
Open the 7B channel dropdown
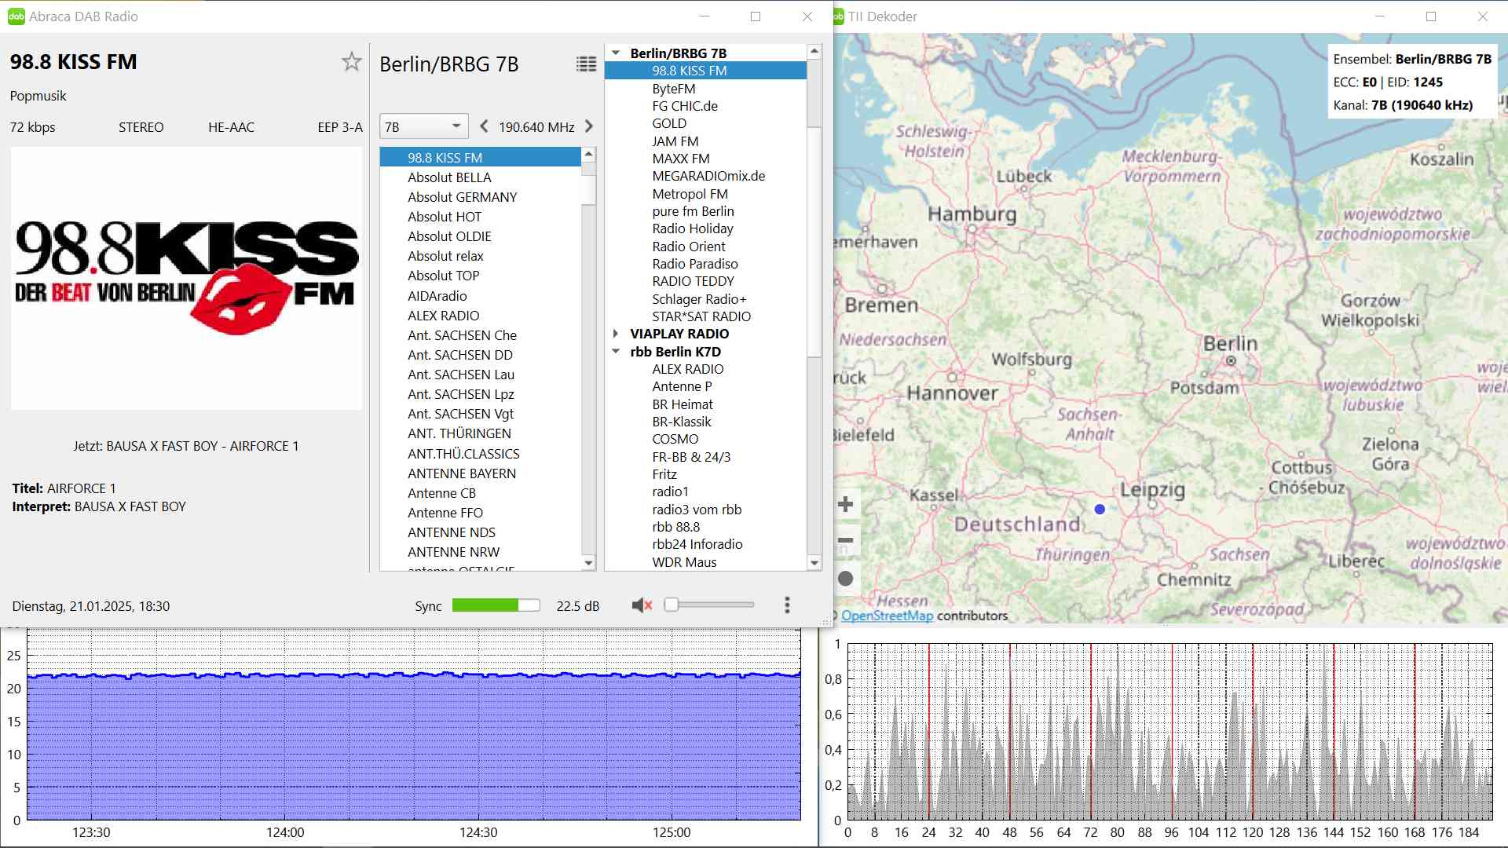424,126
